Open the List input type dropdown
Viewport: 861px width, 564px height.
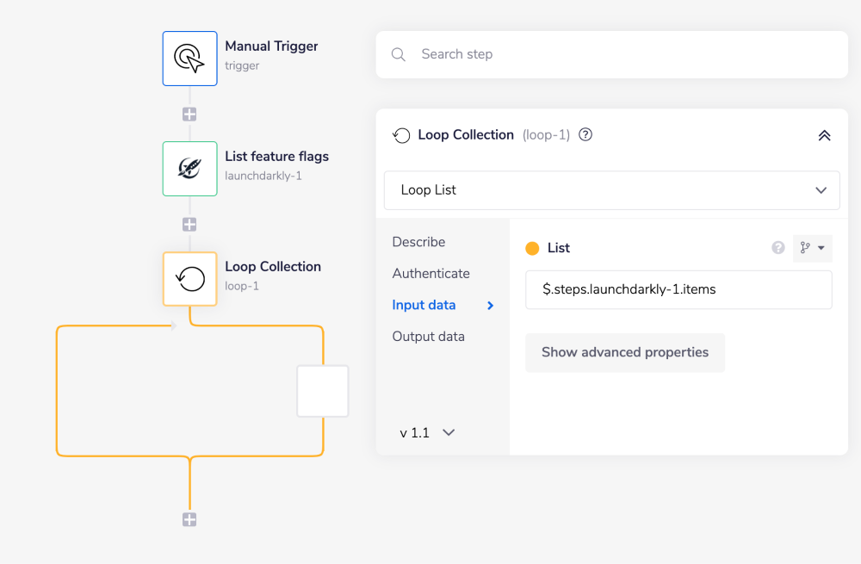coord(812,248)
